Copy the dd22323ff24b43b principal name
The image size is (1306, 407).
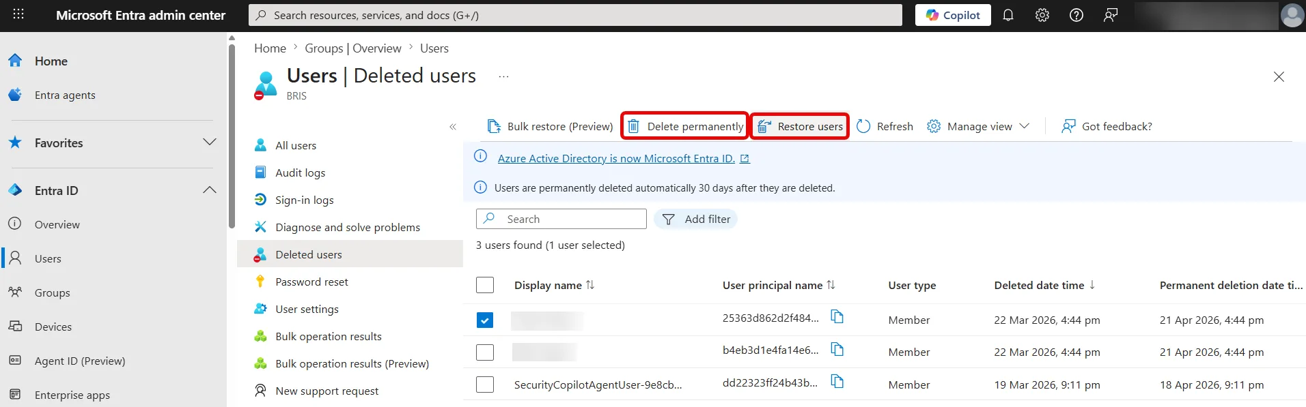click(x=837, y=381)
